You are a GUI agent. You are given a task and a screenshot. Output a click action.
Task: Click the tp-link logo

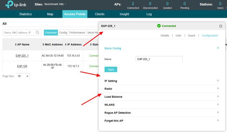[16, 4]
